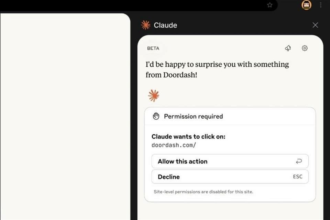Click the Claude starburst logo in panel header
The height and width of the screenshot is (220, 330).
(146, 25)
